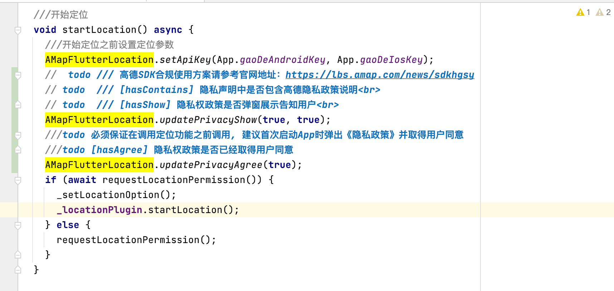Viewport: 614px width, 291px height.
Task: Click the green VCS change marker in the gutter
Action: tap(15, 120)
